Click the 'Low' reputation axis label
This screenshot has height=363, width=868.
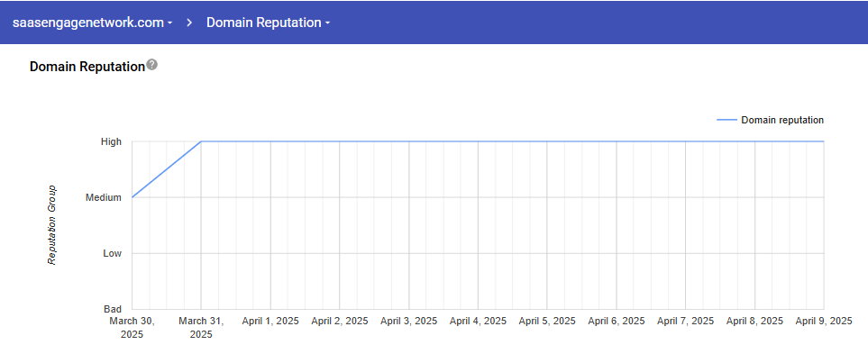click(112, 253)
